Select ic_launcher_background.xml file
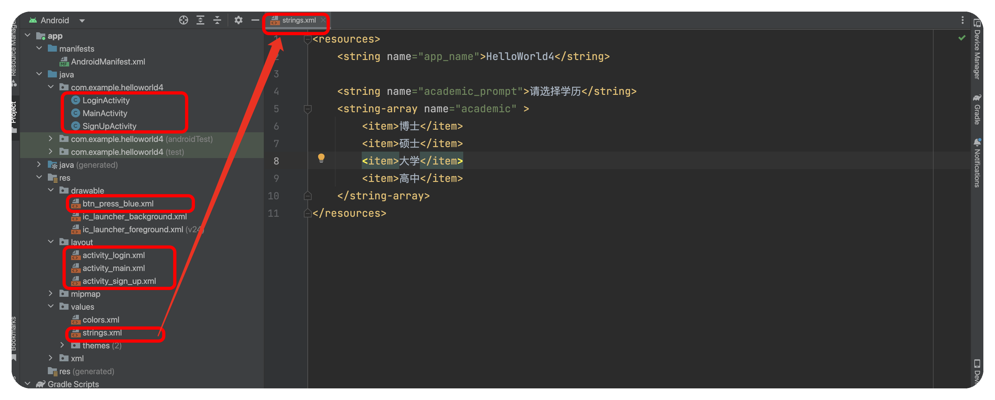This screenshot has width=995, height=400. [129, 216]
